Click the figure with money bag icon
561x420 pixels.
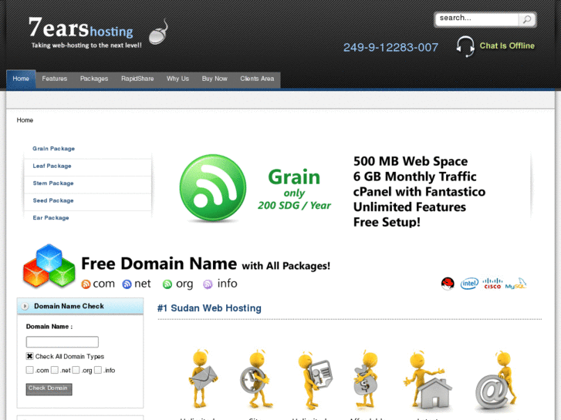click(366, 380)
